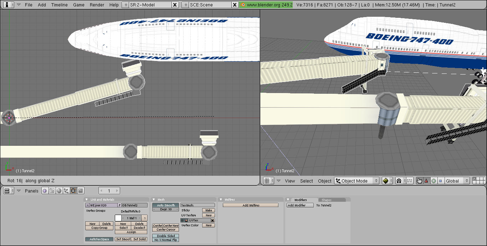Image resolution: width=487 pixels, height=246 pixels.
Task: Open the Game menu
Action: 78,5
